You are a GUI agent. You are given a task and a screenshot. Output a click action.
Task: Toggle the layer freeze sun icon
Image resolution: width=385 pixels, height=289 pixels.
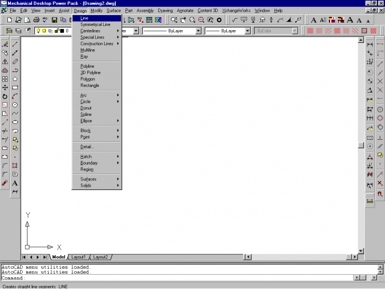pyautogui.click(x=44, y=31)
